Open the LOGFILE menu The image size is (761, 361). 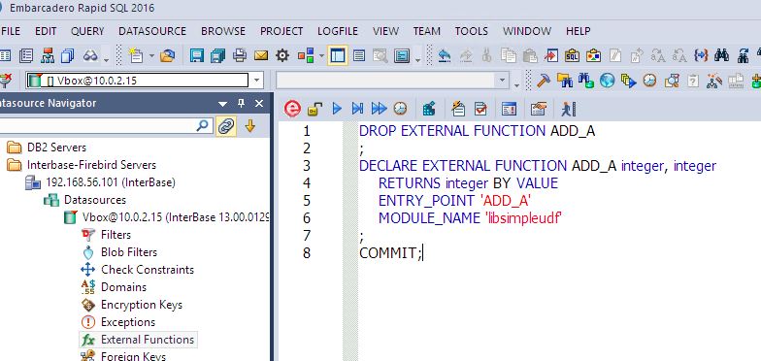point(338,31)
